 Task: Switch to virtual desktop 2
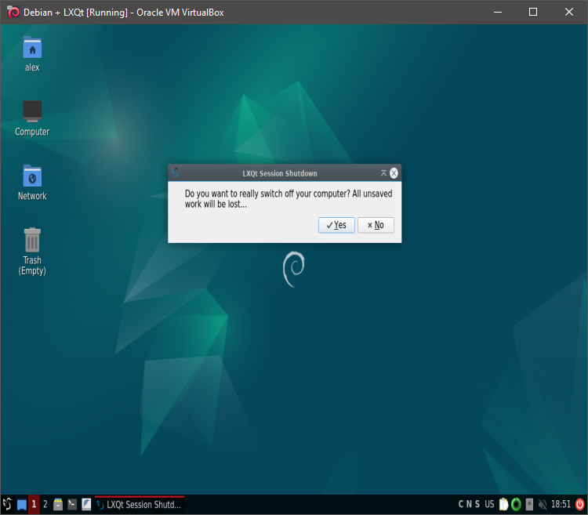point(45,504)
